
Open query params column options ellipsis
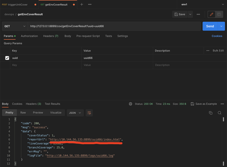208,51
